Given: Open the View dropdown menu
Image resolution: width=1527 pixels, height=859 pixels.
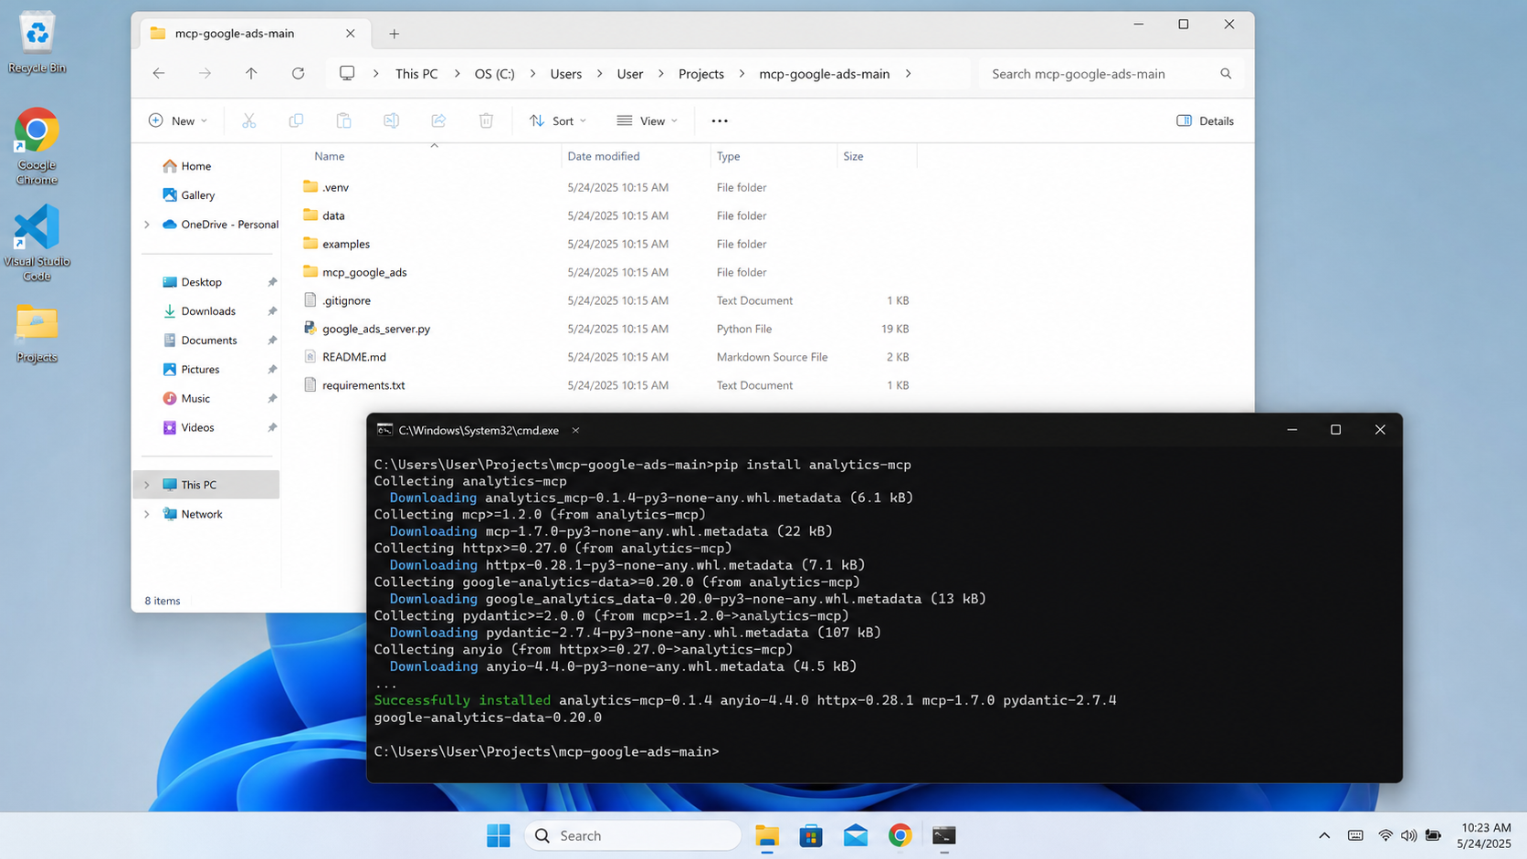Looking at the screenshot, I should pos(648,120).
